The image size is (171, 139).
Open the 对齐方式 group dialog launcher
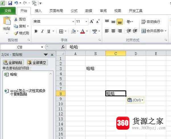coord(166,40)
